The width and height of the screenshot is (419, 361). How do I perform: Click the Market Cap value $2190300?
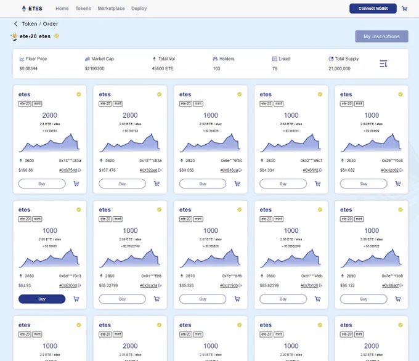pyautogui.click(x=95, y=68)
